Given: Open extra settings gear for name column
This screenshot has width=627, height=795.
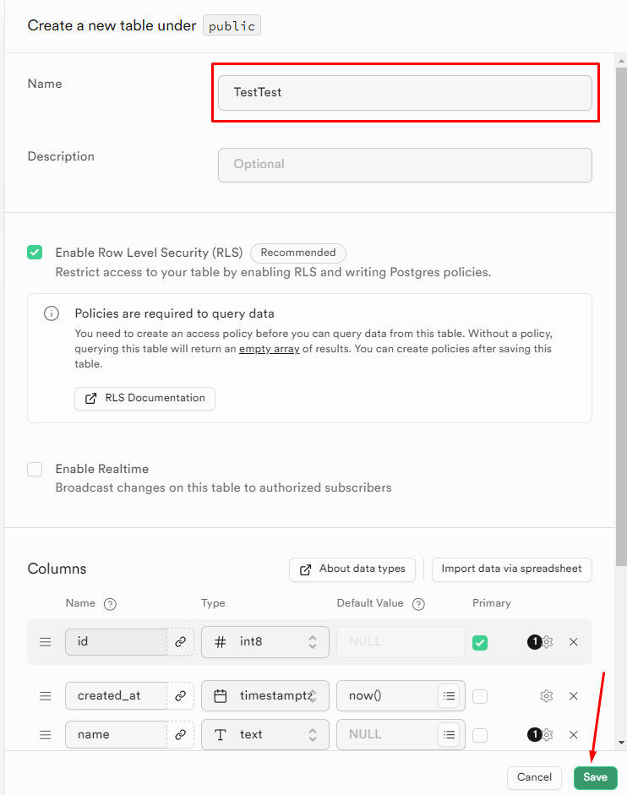Looking at the screenshot, I should [546, 734].
